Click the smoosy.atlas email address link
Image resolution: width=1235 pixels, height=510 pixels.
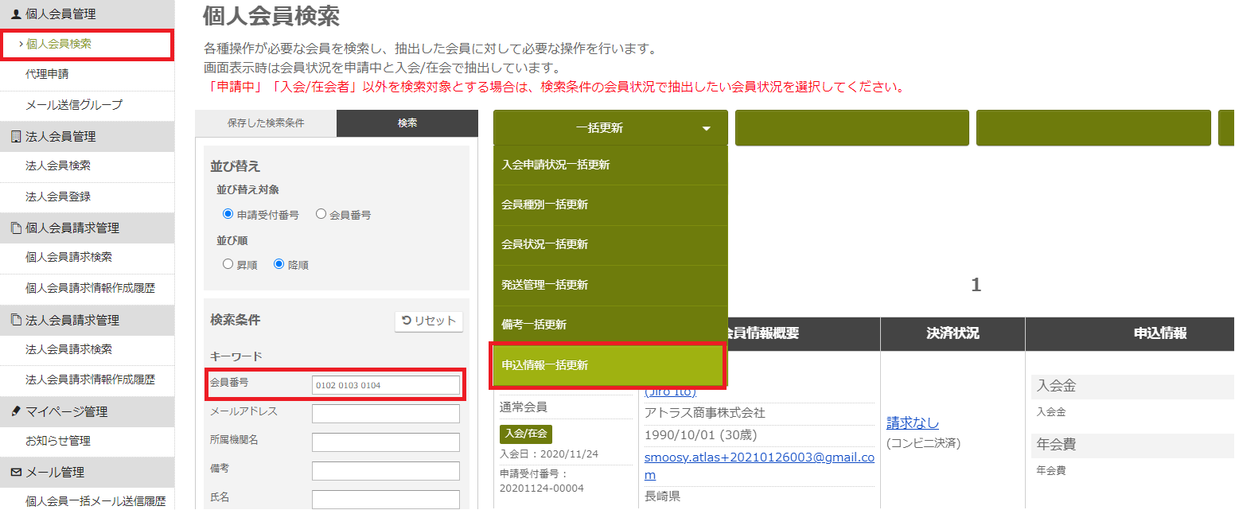(x=759, y=466)
